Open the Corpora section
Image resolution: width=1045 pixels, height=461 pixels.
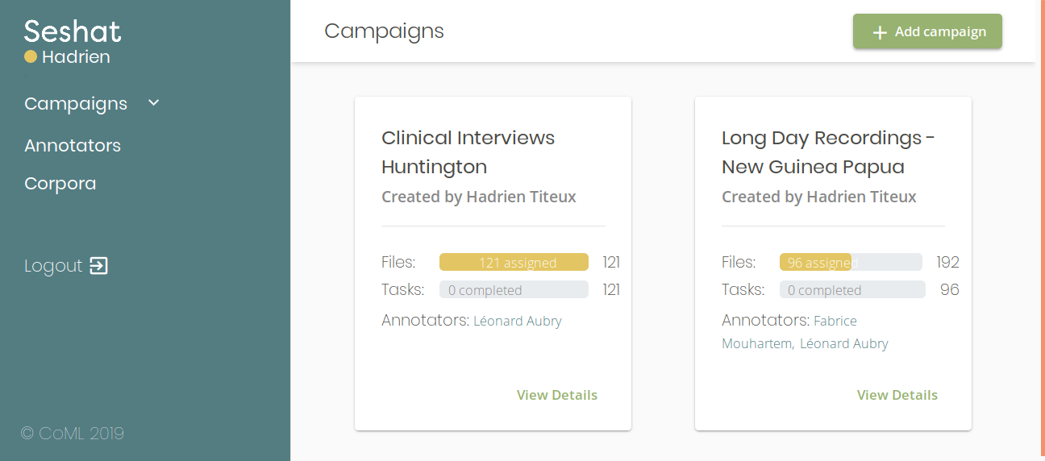(x=60, y=184)
